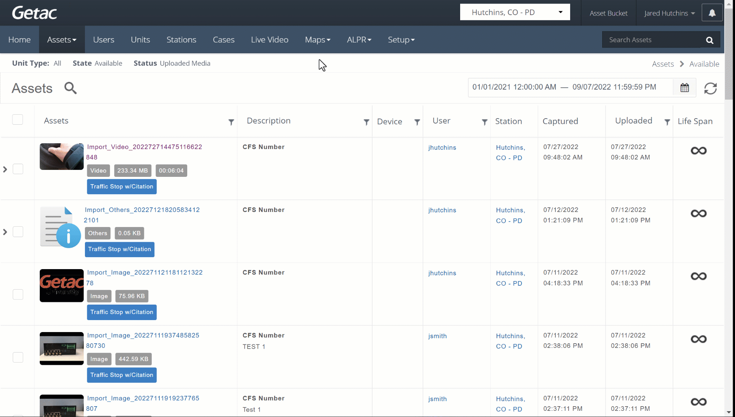
Task: Filter the User column
Action: 484,122
